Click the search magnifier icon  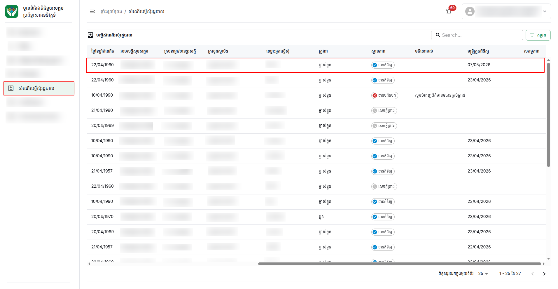click(x=438, y=35)
